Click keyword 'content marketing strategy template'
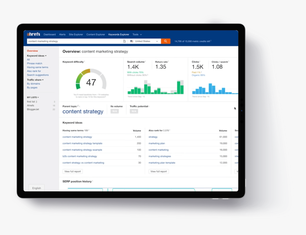 coord(82,143)
